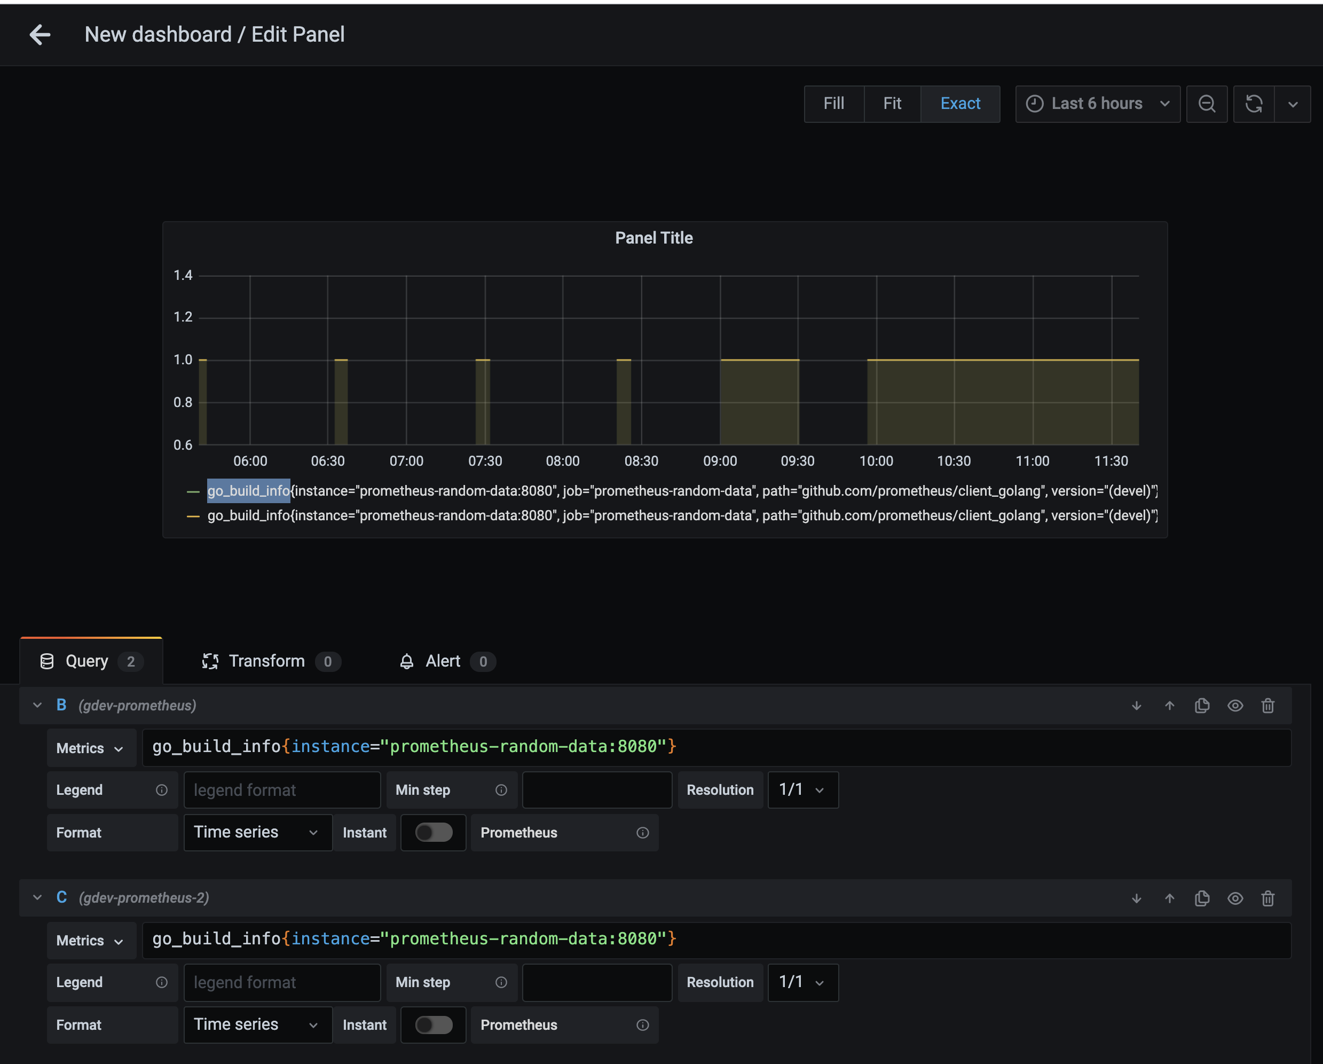Screen dimensions: 1323x1064
Task: Open the Resolution dropdown for query C
Action: (x=802, y=982)
